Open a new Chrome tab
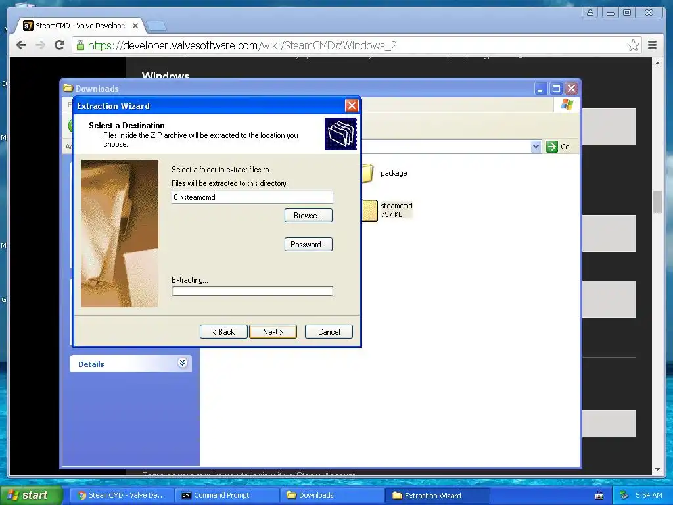Screen dimensions: 673x505 pyautogui.click(x=156, y=26)
